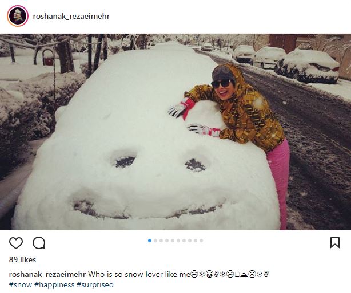Open comments via the speech bubble icon
Screen dimensions: 351x293
click(39, 243)
